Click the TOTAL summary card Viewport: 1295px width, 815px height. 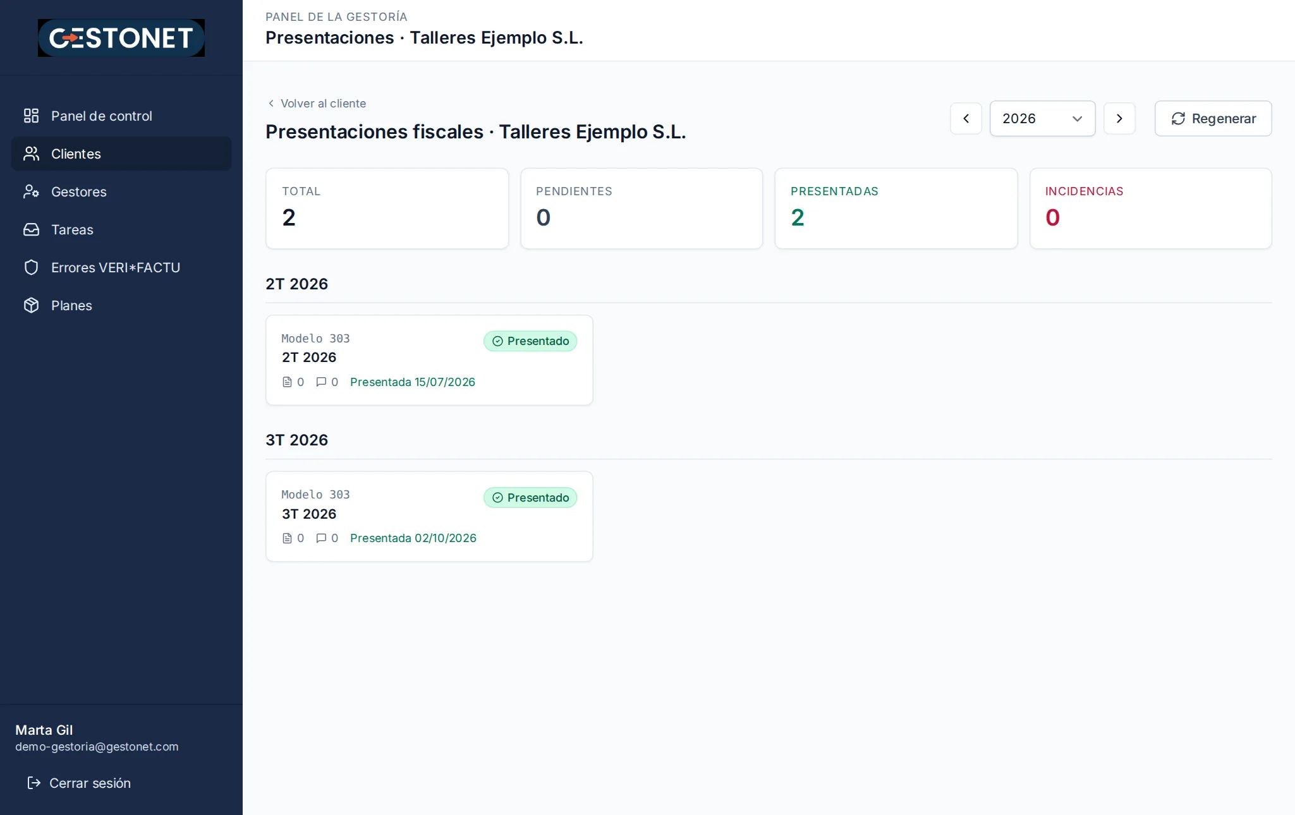click(387, 208)
